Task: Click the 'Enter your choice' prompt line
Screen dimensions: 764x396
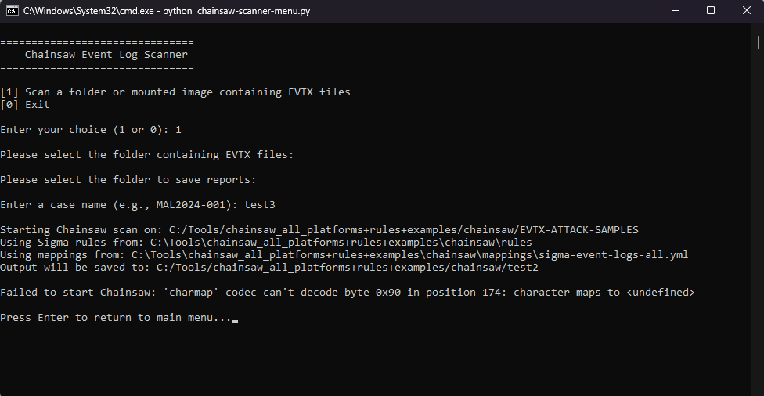Action: point(90,130)
